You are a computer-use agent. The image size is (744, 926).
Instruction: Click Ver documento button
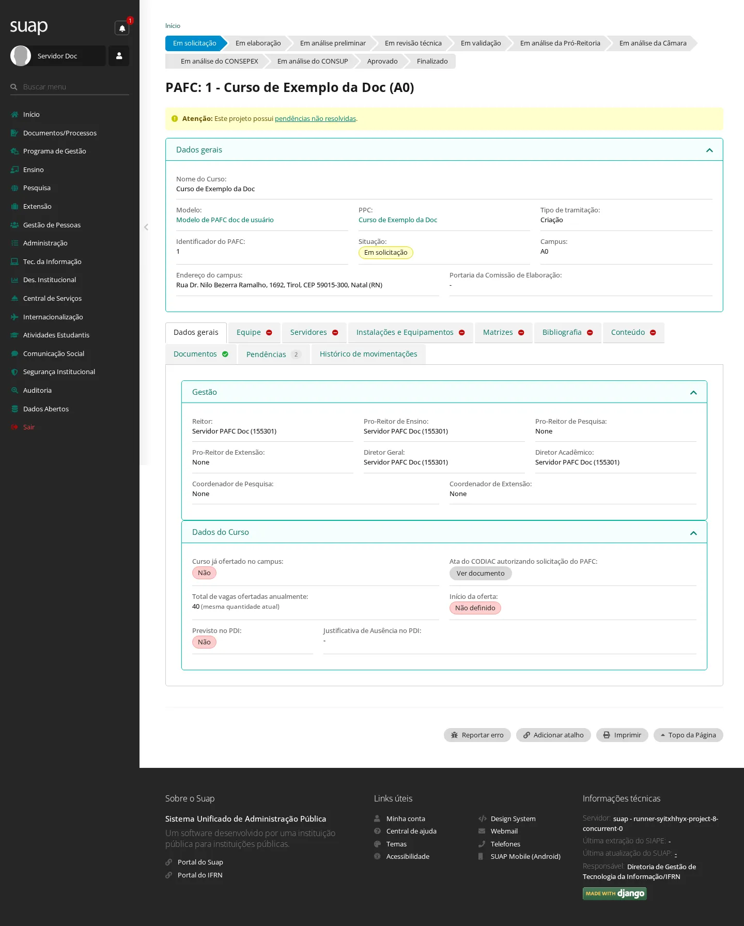pyautogui.click(x=481, y=573)
